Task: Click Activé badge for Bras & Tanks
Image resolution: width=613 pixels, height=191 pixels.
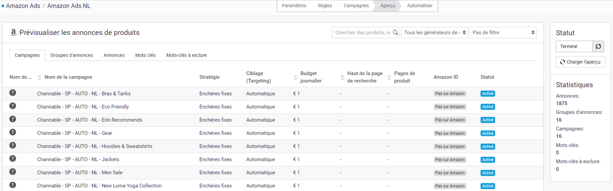Action: (x=488, y=93)
